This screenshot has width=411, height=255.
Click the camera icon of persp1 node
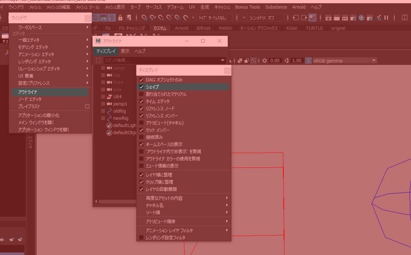point(109,104)
